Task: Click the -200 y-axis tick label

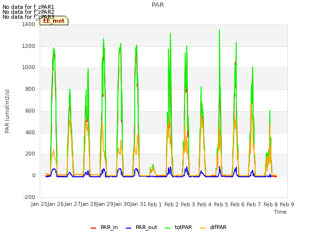Action: (29, 197)
